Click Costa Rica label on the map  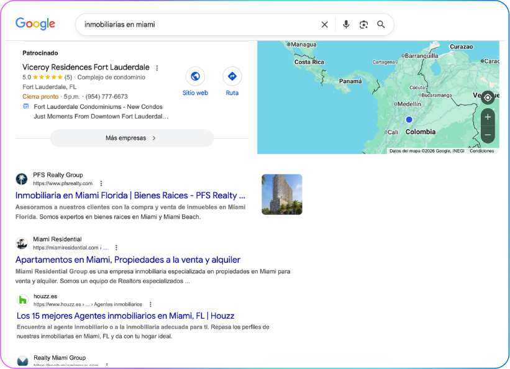tap(309, 62)
